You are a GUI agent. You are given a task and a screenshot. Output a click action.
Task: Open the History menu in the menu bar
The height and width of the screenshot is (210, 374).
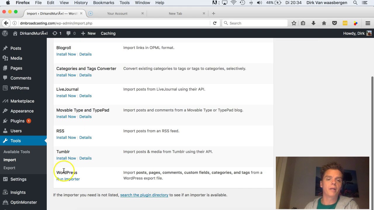[x=81, y=3]
